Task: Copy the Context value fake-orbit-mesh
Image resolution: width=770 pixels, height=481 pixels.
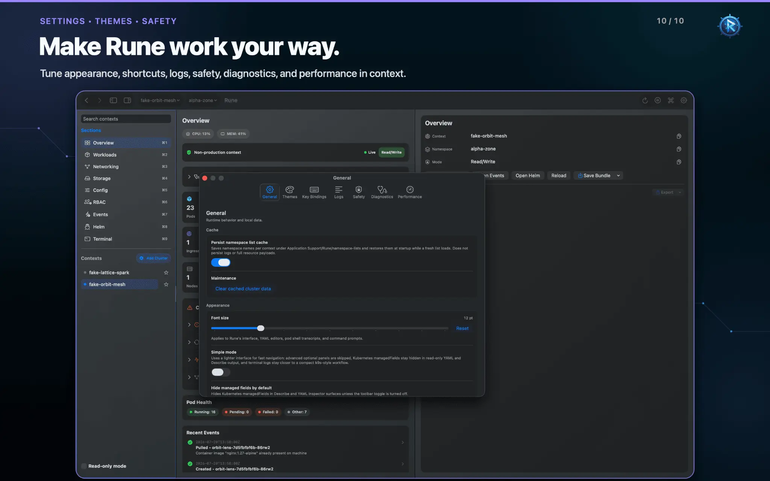Action: [679, 136]
